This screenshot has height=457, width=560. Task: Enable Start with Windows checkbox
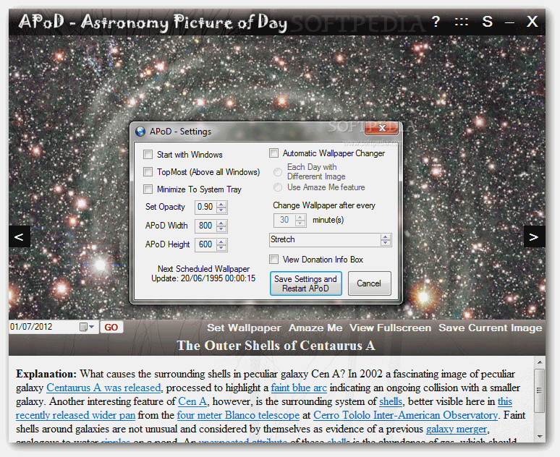148,155
